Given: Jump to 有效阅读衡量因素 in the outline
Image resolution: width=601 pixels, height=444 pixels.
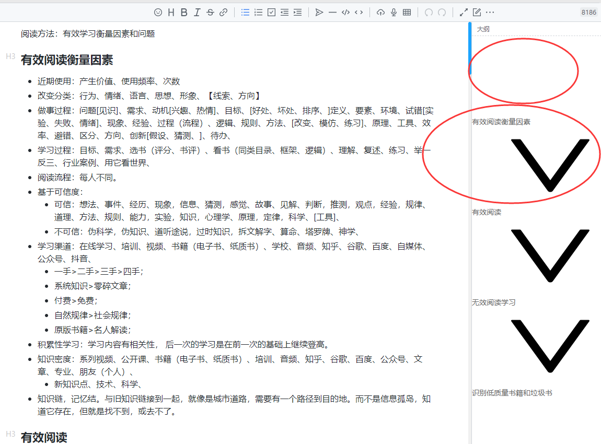Looking at the screenshot, I should 501,122.
